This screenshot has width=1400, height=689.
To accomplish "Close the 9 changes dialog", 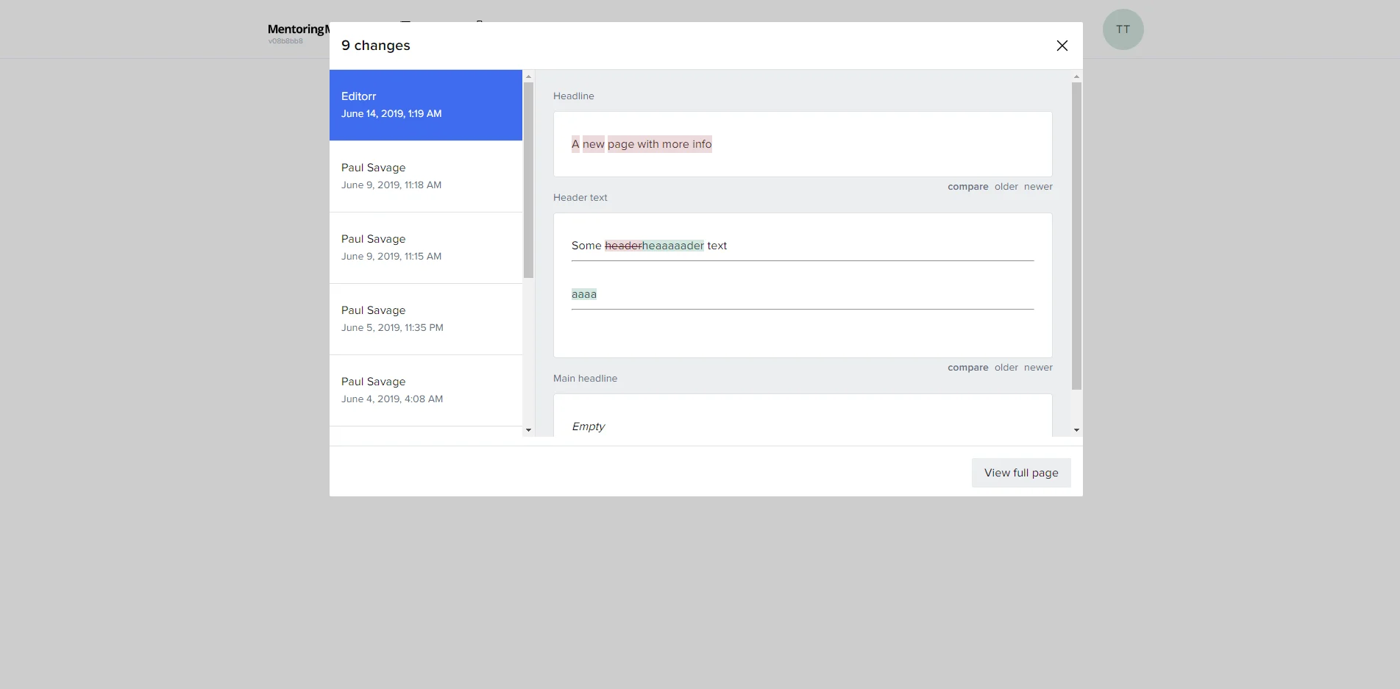I will point(1062,46).
